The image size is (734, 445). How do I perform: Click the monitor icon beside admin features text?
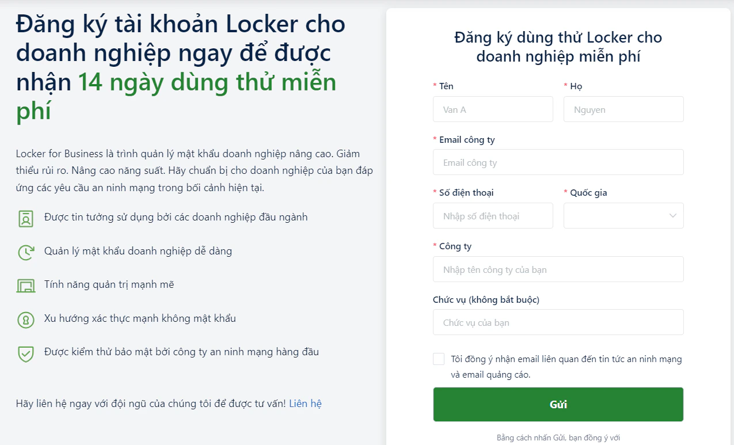click(25, 284)
